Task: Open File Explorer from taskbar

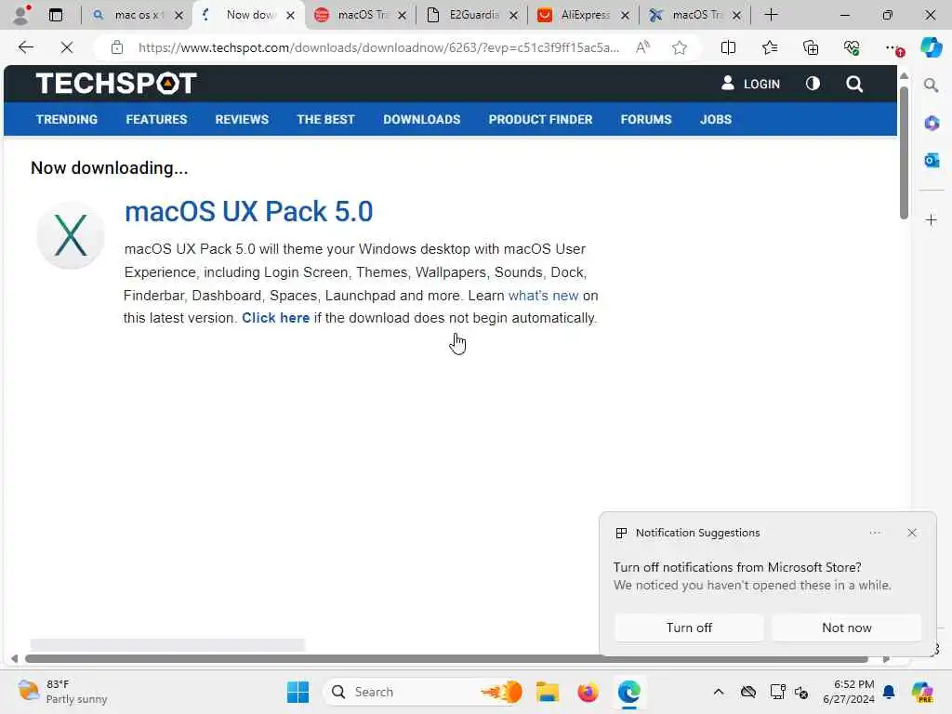Action: click(547, 692)
